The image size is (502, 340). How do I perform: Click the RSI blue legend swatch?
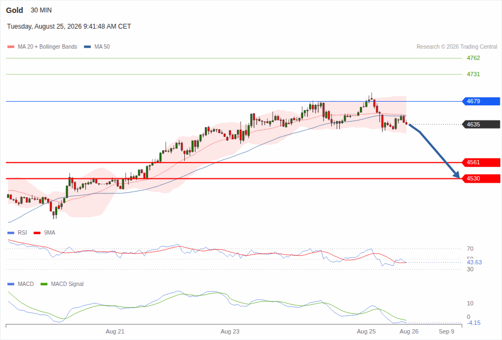[x=11, y=233]
